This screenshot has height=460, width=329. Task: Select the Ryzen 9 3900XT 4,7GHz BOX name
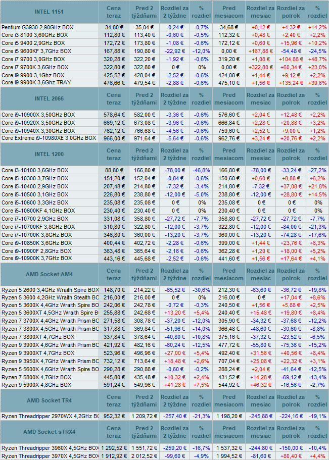[x=38, y=353]
